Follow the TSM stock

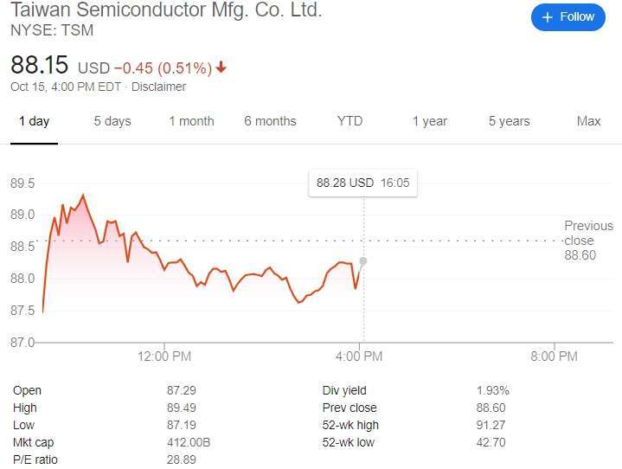click(x=568, y=17)
